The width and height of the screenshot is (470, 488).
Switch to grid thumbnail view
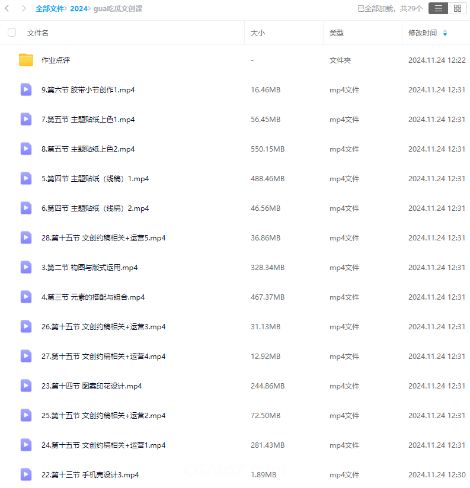(457, 8)
